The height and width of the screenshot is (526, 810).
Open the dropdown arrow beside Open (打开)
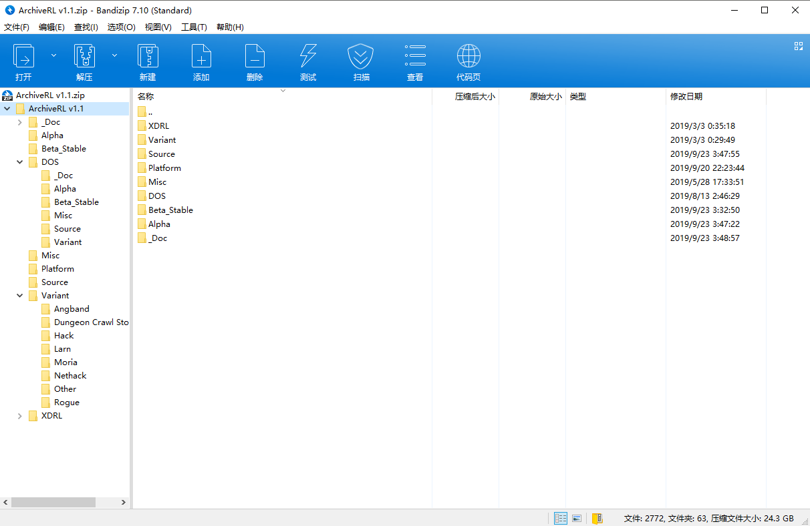tap(54, 55)
